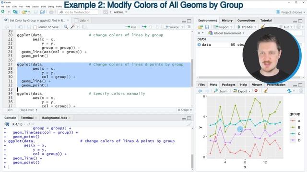Switch to the Tutorial tab
The height and width of the screenshot is (172, 307).
(266, 20)
